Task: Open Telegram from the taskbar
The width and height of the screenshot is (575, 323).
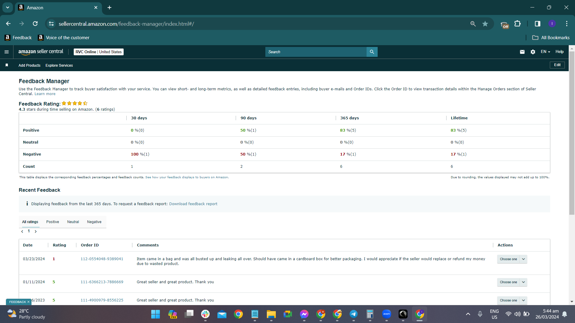Action: (x=354, y=314)
